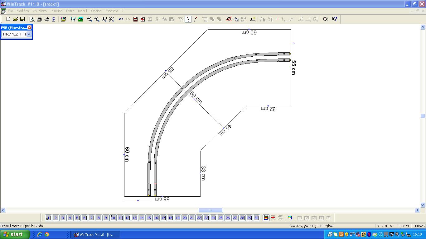The image size is (426, 239).
Task: Click the vertical scrollbar down arrow
Action: [x=423, y=205]
